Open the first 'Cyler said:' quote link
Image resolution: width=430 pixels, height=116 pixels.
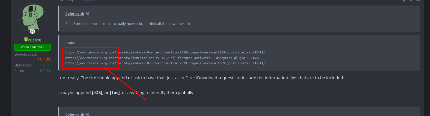(x=75, y=14)
